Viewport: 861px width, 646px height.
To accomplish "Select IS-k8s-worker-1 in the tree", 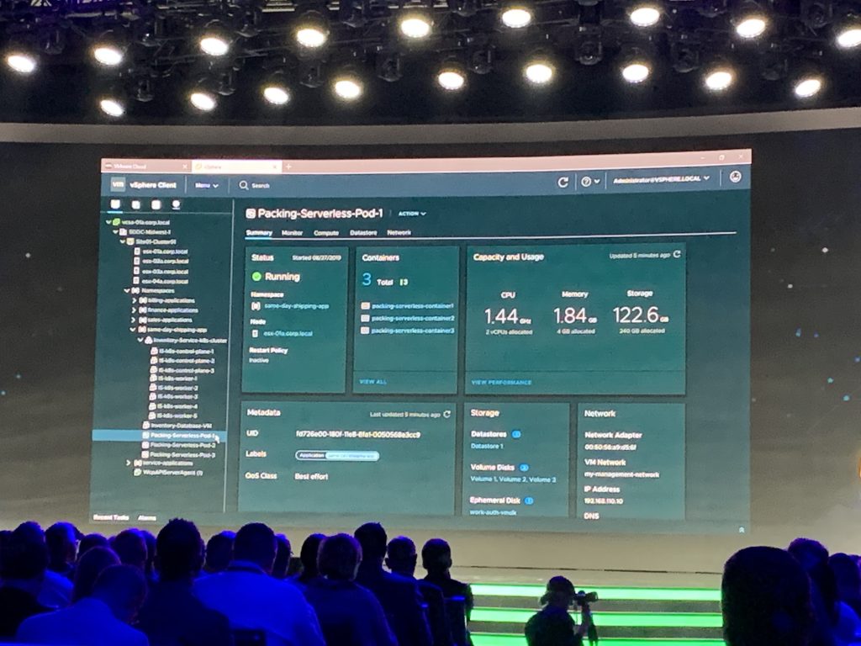I will pyautogui.click(x=174, y=379).
